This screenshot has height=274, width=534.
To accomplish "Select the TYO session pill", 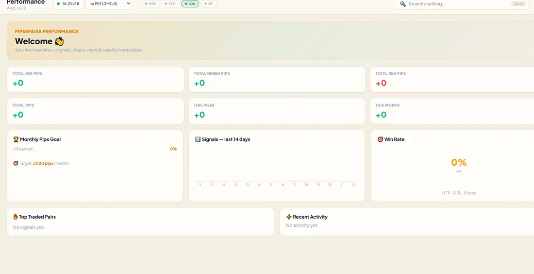I will [170, 4].
